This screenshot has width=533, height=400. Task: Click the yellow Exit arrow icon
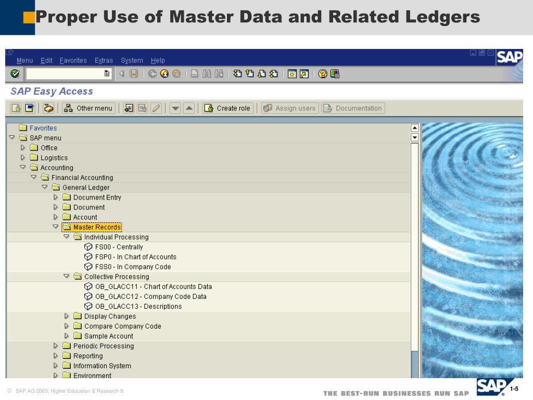[x=164, y=73]
